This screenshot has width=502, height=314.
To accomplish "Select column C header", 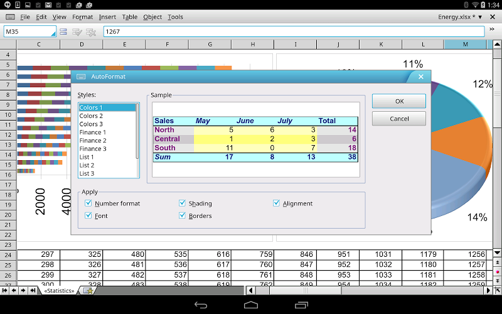I will 38,44.
